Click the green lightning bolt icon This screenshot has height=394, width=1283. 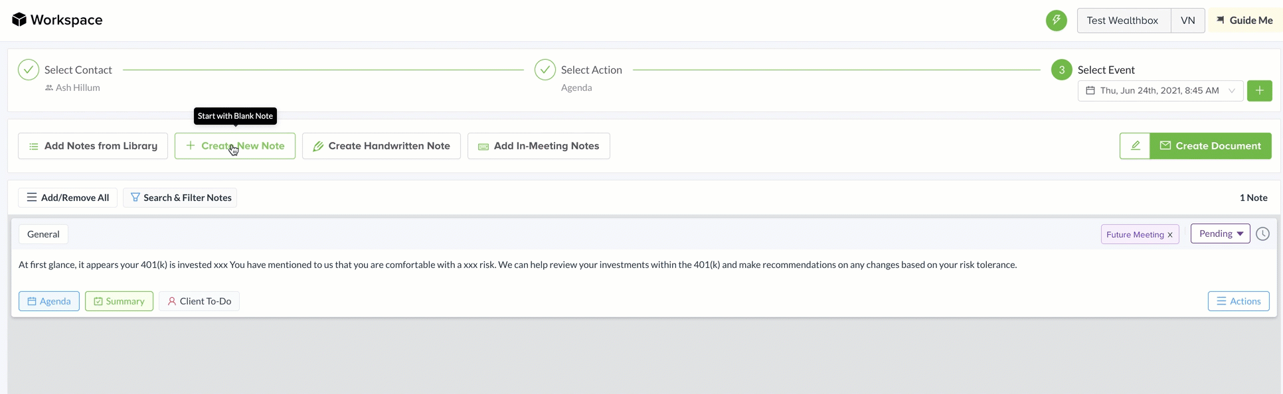coord(1056,21)
